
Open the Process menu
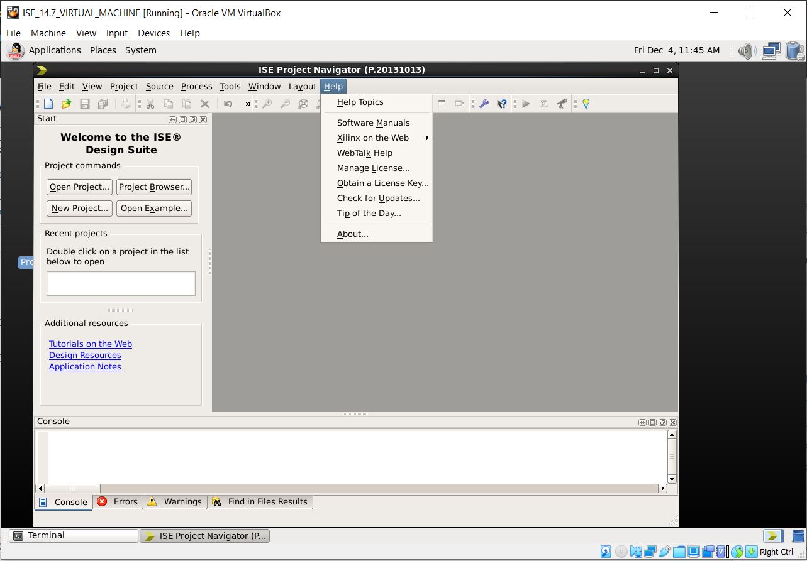click(197, 87)
